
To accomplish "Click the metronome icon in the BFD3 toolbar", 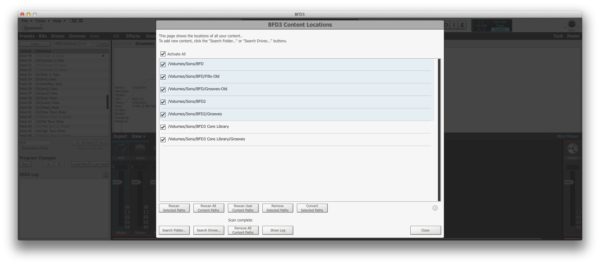I will 462,25.
